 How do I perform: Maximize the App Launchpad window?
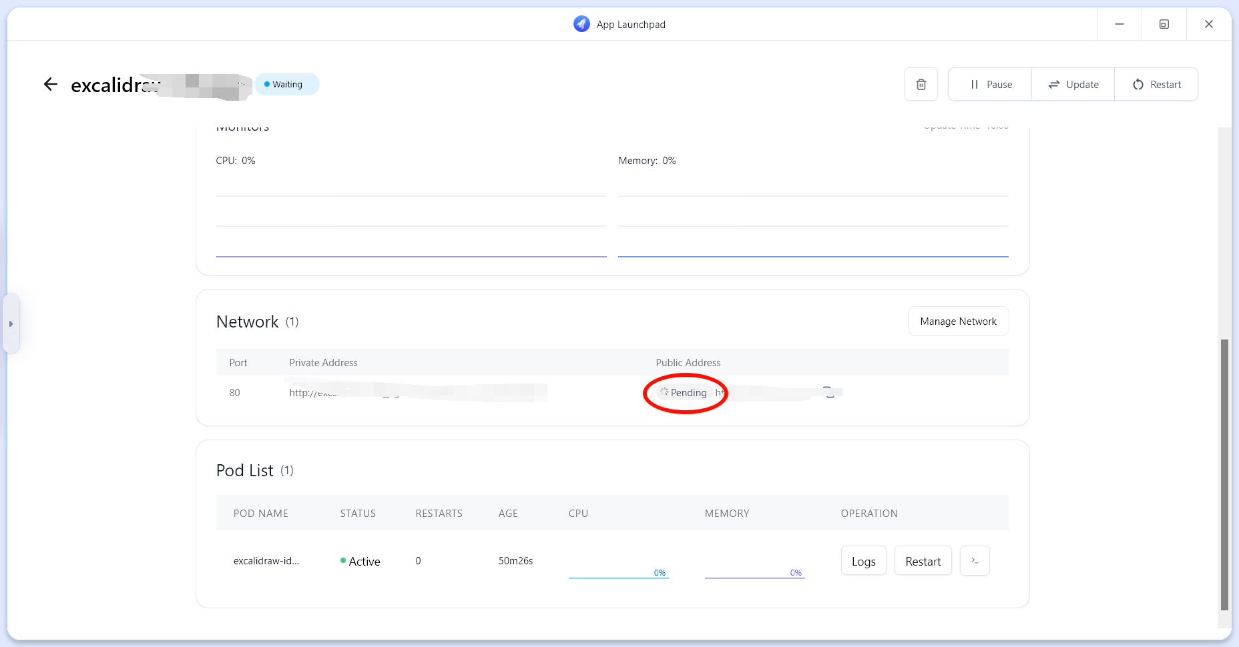[1164, 24]
